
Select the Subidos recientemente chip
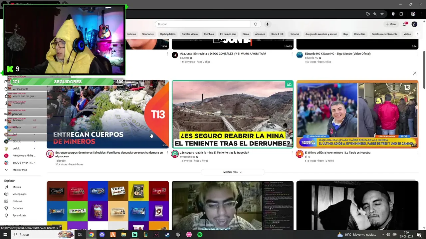pyautogui.click(x=384, y=34)
